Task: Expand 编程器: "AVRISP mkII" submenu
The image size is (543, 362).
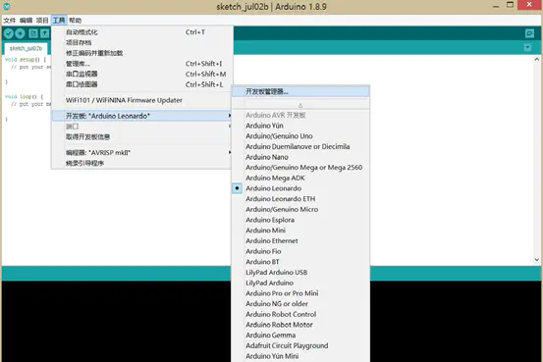Action: [142, 153]
